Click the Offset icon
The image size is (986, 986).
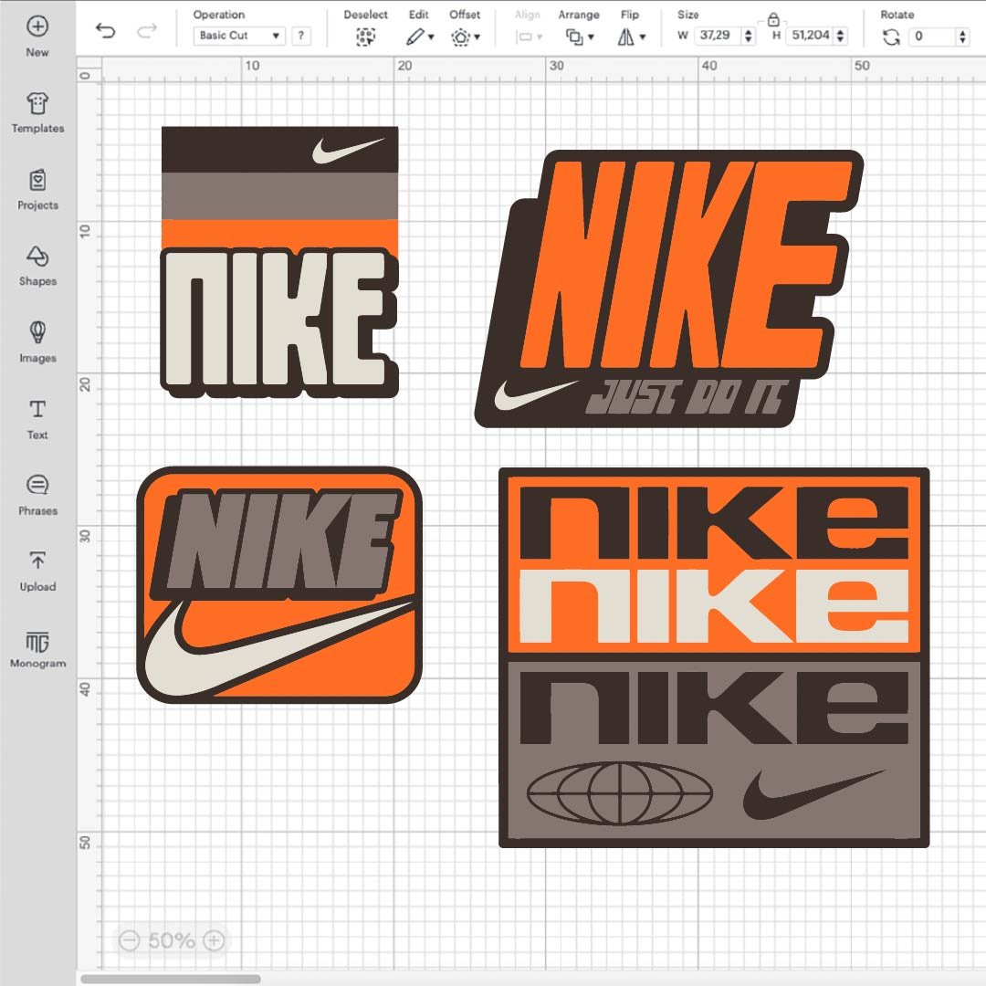[x=460, y=37]
